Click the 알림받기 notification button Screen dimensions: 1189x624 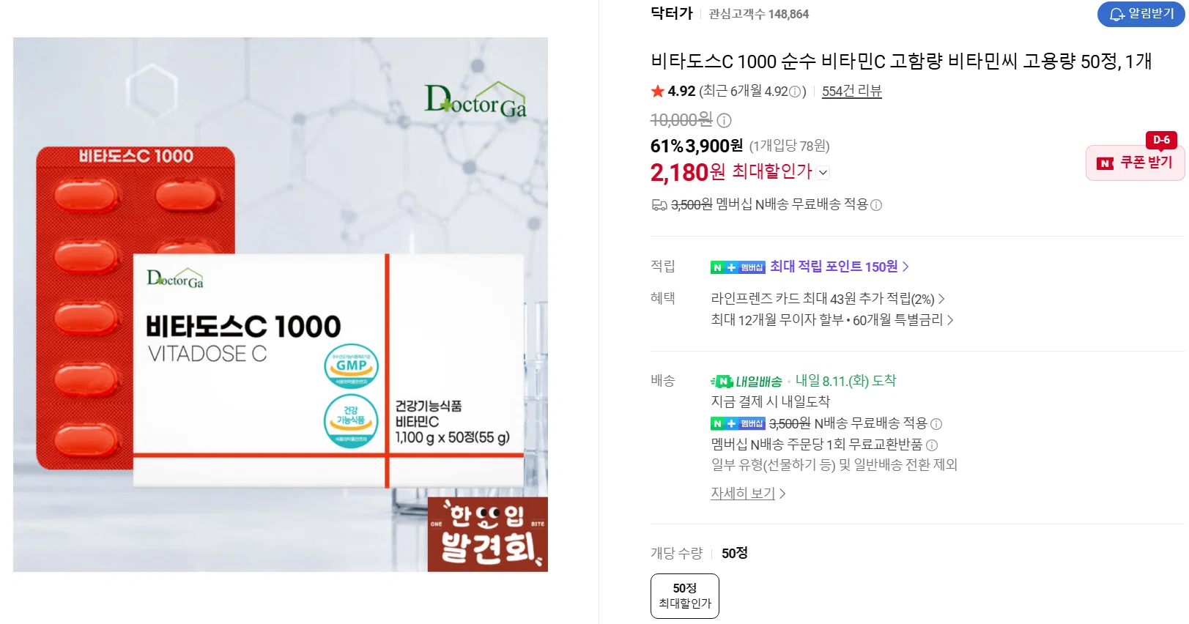pyautogui.click(x=1141, y=14)
